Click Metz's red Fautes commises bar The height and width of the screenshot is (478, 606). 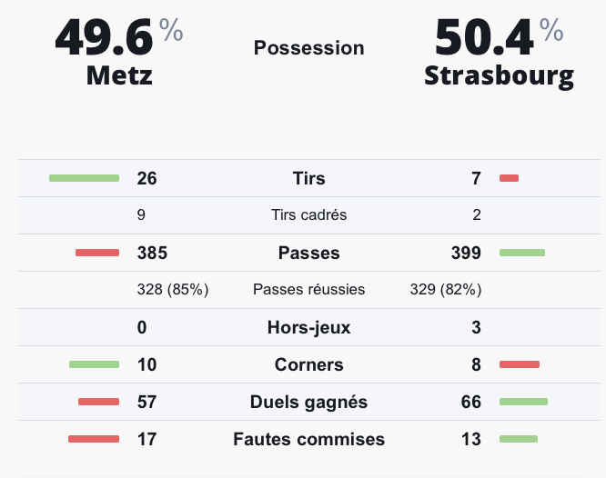click(94, 439)
